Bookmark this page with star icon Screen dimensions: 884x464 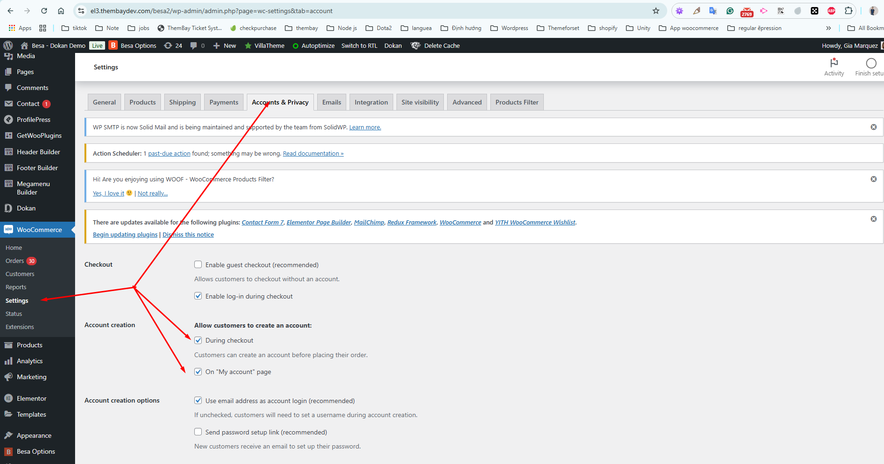click(x=656, y=11)
